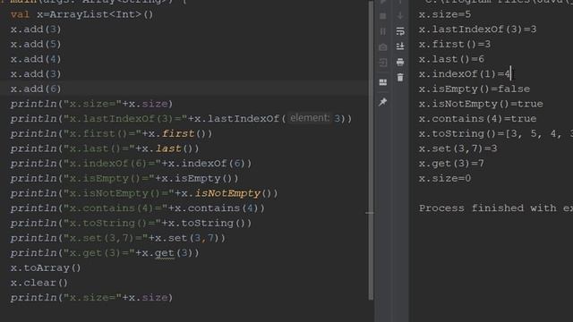Image resolution: width=573 pixels, height=322 pixels.
Task: Click 'isNotEmpty' in the code
Action: click(227, 193)
